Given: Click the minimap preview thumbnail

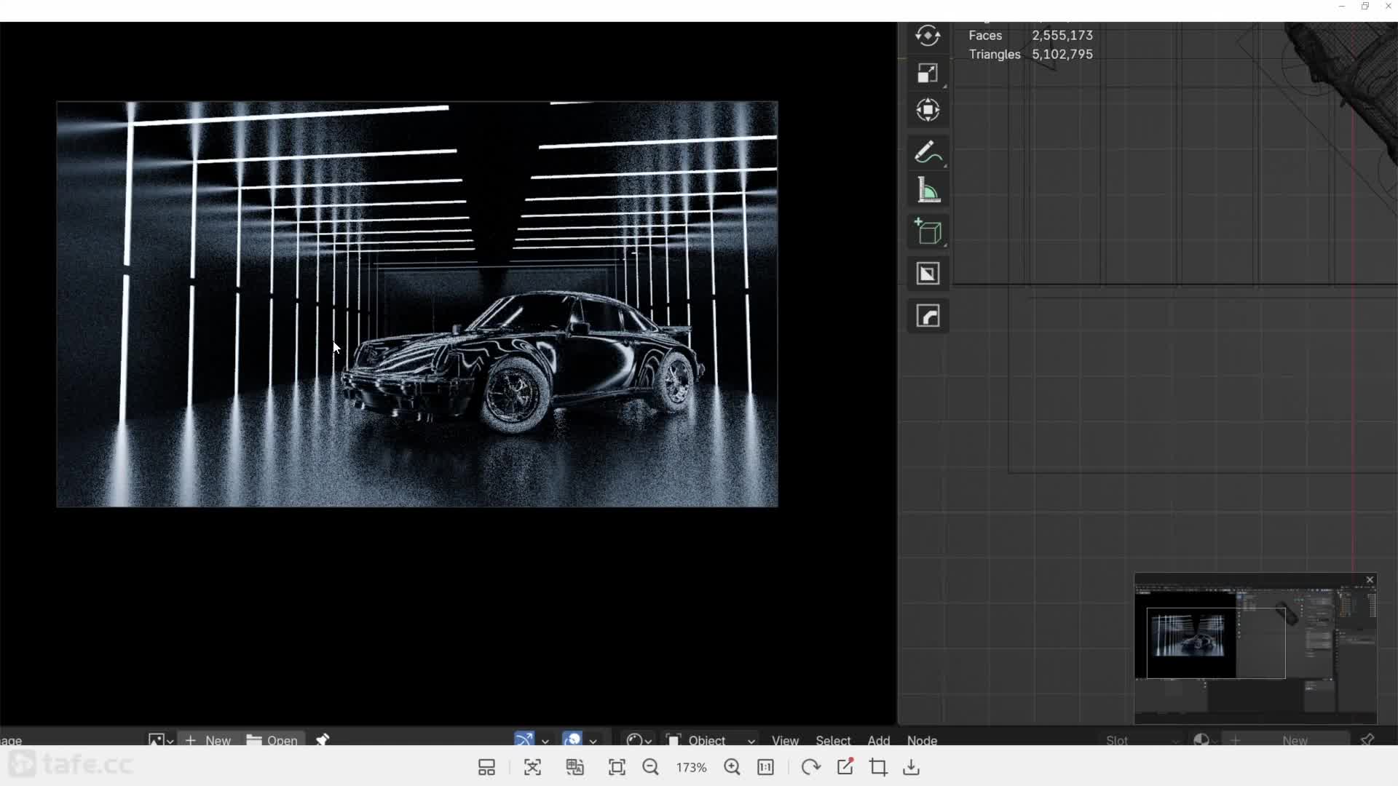Looking at the screenshot, I should [1255, 649].
